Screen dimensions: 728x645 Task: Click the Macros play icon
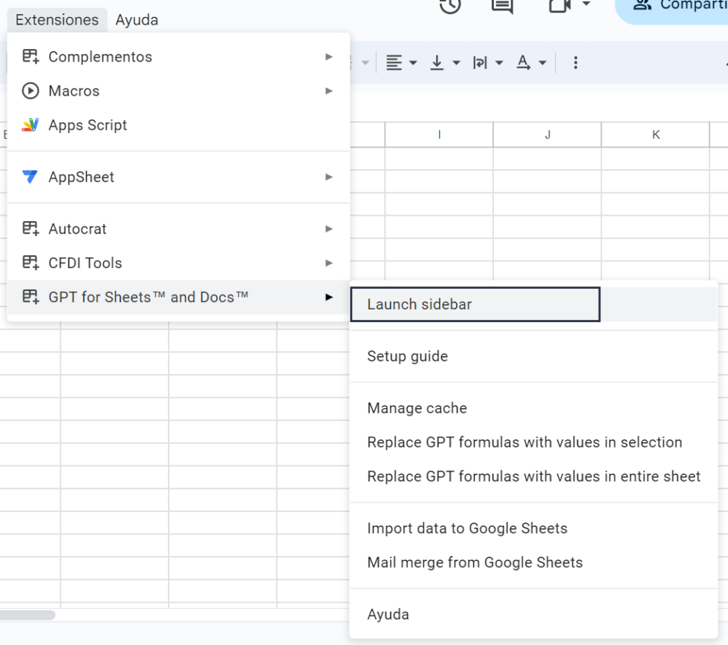click(x=30, y=91)
